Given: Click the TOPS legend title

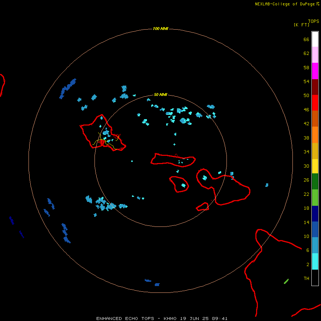Looking at the screenshot, I should coord(314,21).
